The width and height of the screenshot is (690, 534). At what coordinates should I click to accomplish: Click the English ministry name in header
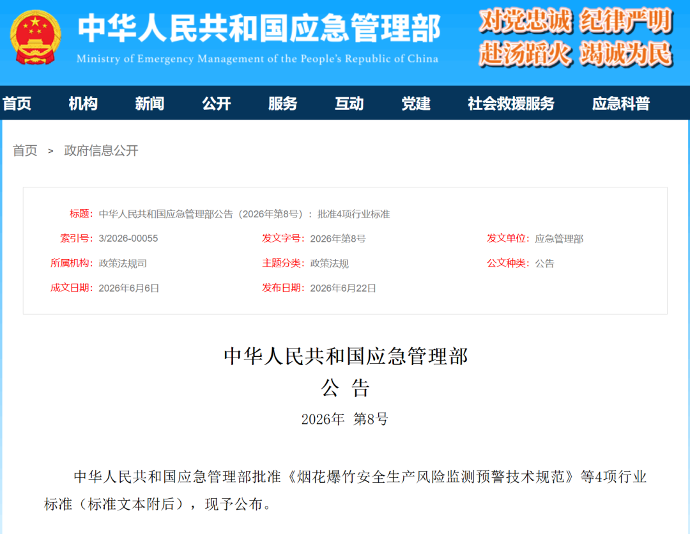point(257,59)
